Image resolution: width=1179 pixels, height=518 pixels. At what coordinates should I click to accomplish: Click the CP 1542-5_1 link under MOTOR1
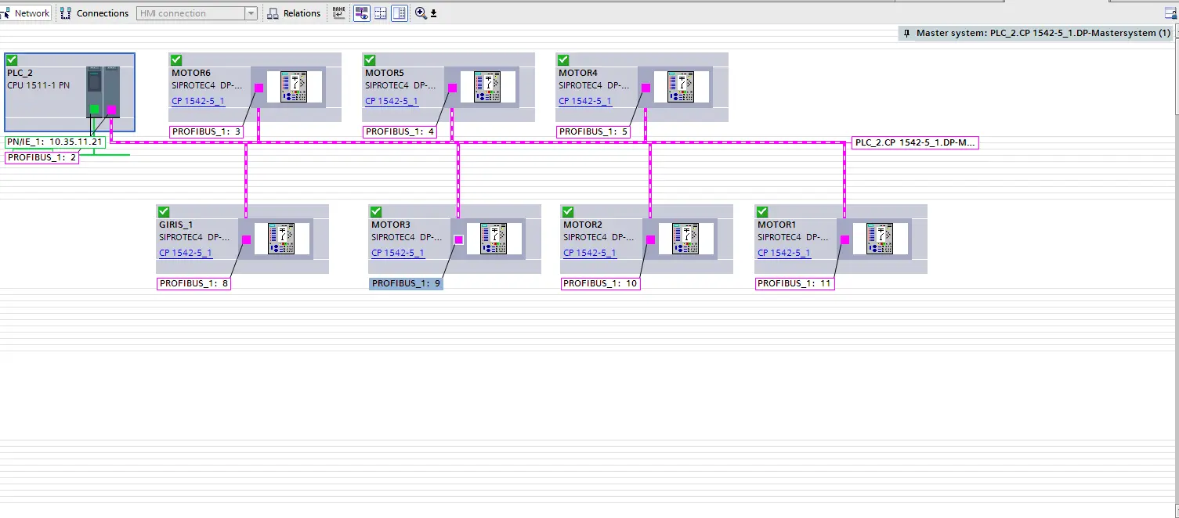pyautogui.click(x=783, y=253)
